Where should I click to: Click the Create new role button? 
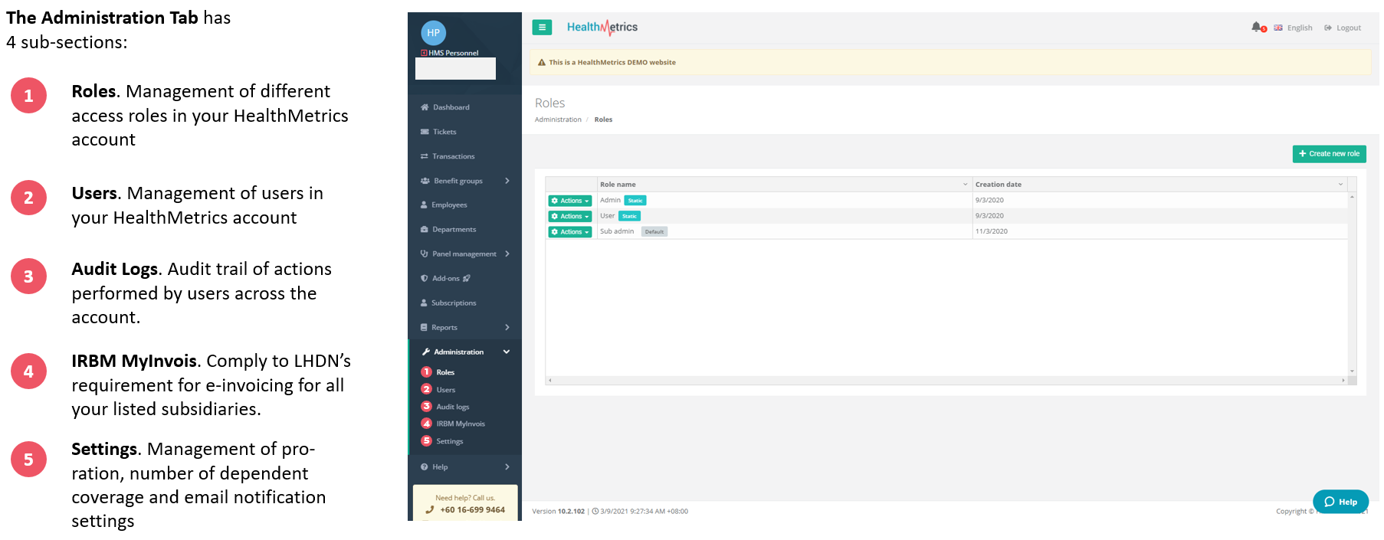click(x=1329, y=154)
